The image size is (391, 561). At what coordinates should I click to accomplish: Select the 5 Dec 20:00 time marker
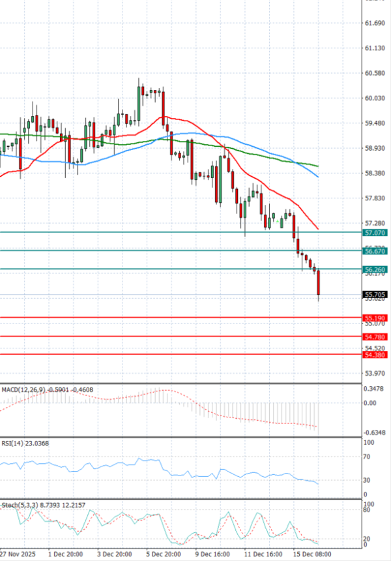162,553
